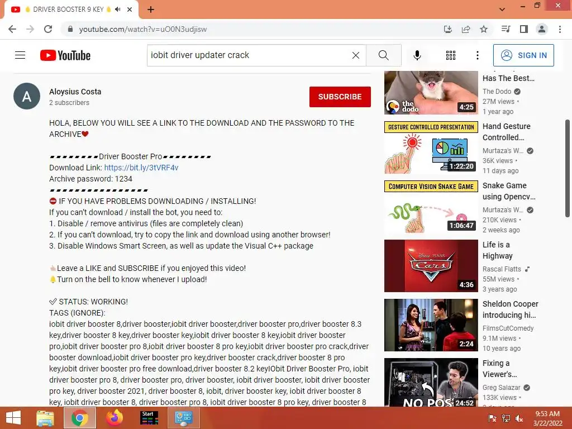Open the Windows Start button

(13, 418)
